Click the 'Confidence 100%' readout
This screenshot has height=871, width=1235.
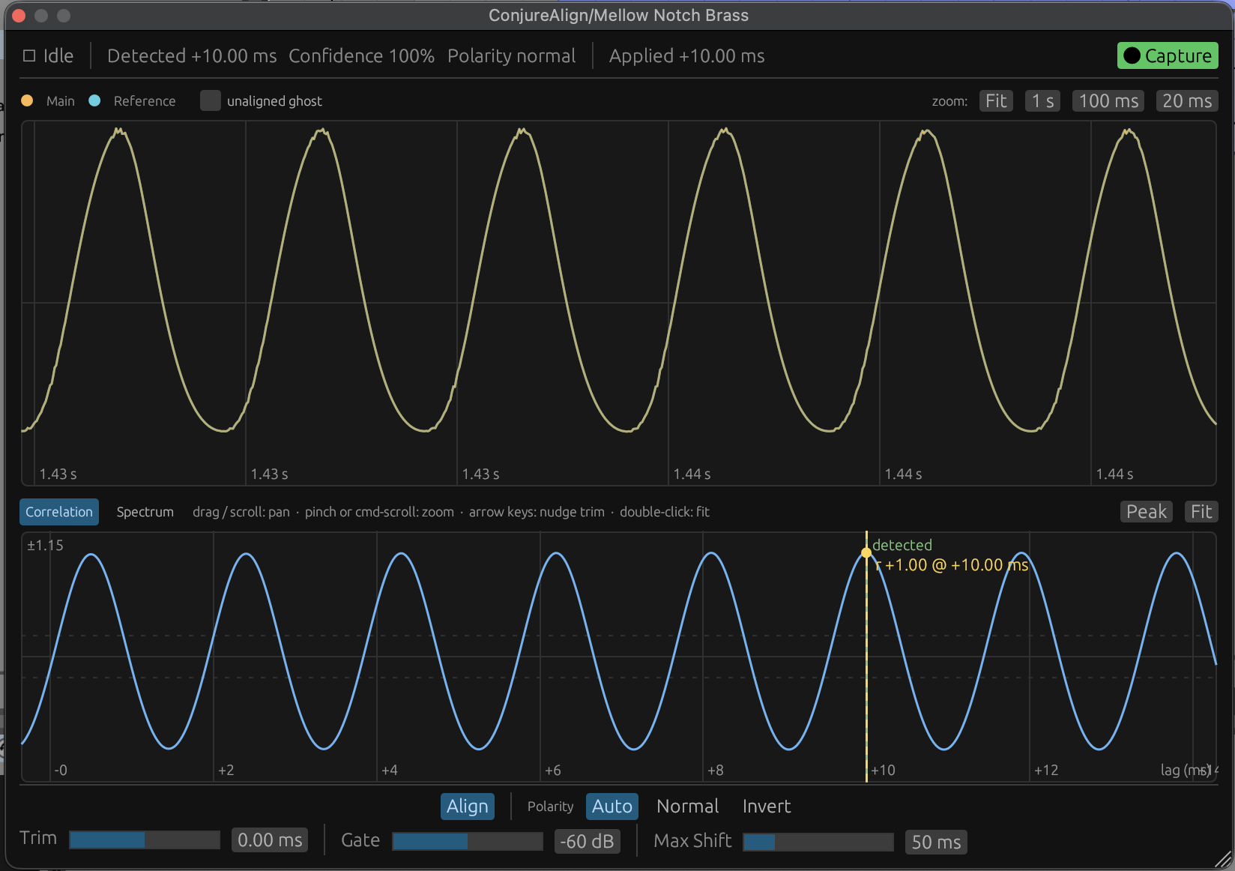[361, 55]
